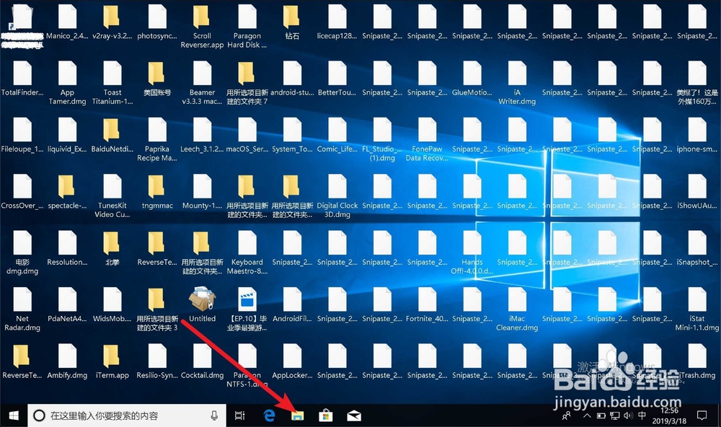Select the Net Radar.dmg file
The height and width of the screenshot is (427, 721).
[x=22, y=309]
